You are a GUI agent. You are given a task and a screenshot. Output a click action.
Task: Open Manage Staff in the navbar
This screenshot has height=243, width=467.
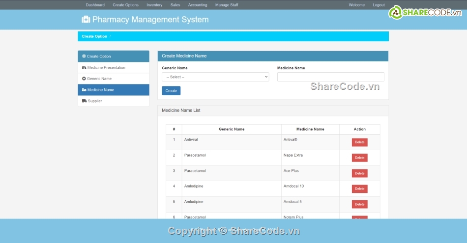pos(227,5)
